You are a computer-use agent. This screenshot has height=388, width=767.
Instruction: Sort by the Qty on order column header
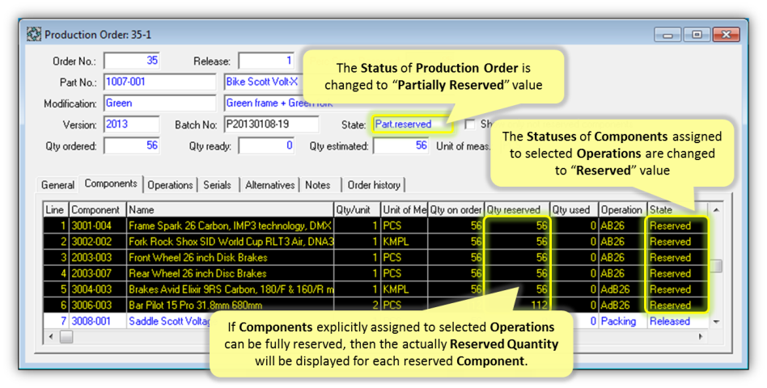click(456, 209)
